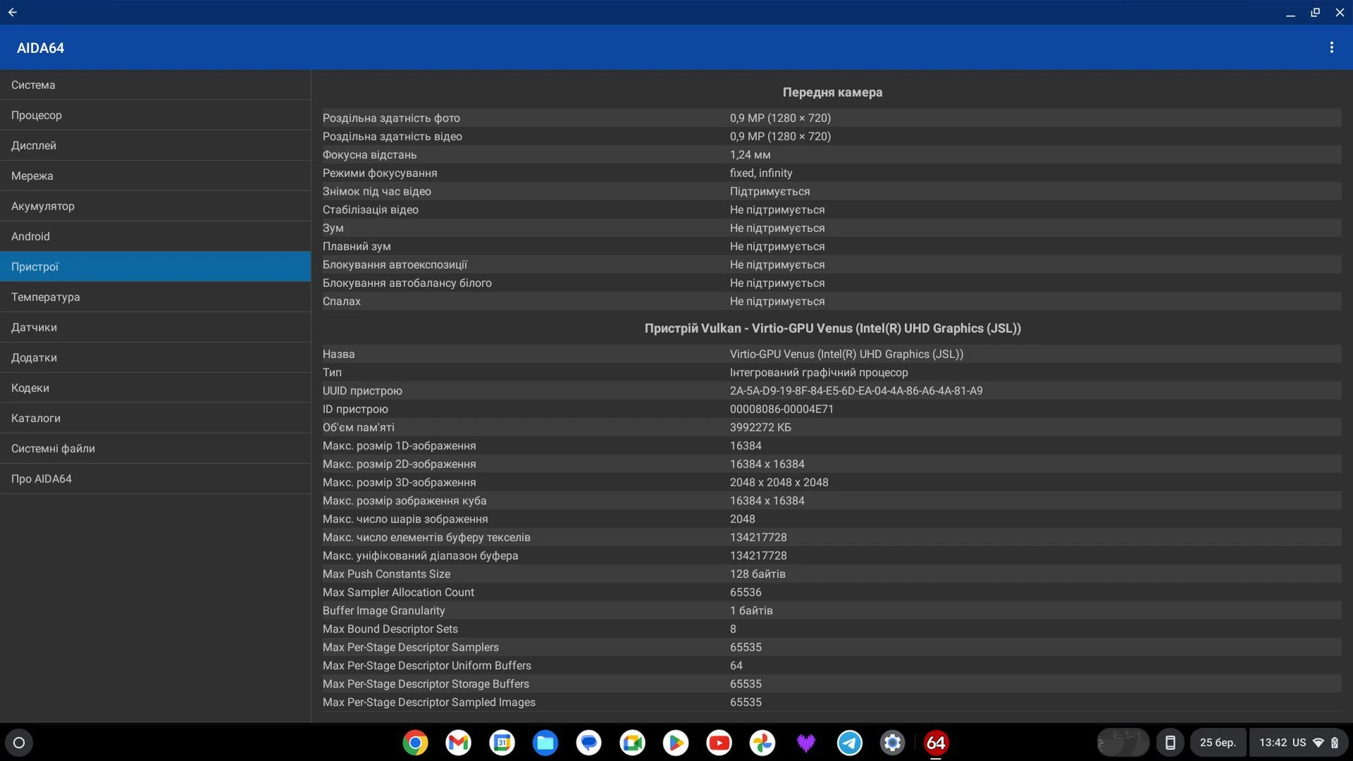
Task: Click the ID пристрою value 00008086-00004E71
Action: [781, 409]
